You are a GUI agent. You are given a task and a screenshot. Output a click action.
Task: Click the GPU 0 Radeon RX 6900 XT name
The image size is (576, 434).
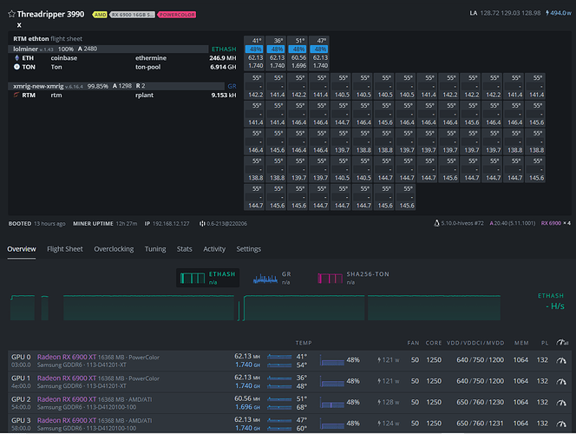tap(67, 357)
